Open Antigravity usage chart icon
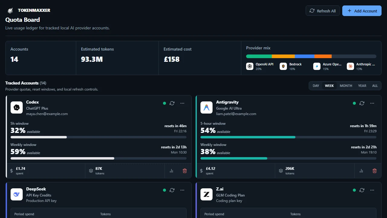This screenshot has width=387, height=218. point(361,171)
